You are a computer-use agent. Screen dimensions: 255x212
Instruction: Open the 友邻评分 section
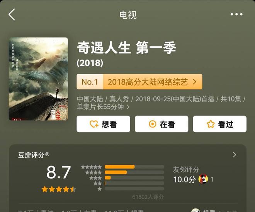tap(186, 169)
